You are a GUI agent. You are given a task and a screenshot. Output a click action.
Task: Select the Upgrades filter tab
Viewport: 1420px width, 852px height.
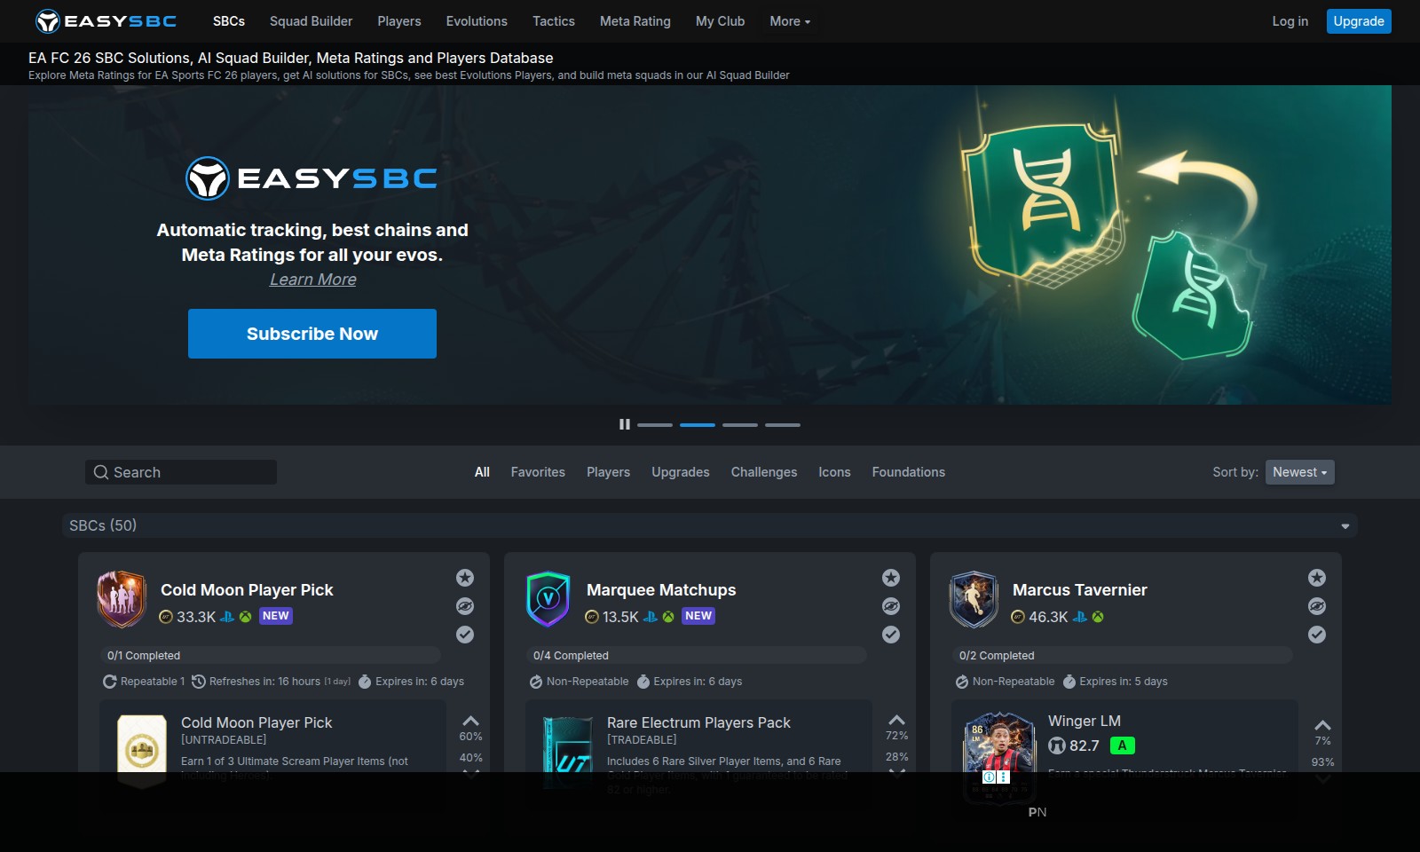[681, 472]
